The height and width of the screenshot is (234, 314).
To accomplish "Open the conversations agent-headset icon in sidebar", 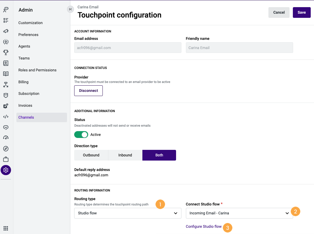I will [x=6, y=10].
